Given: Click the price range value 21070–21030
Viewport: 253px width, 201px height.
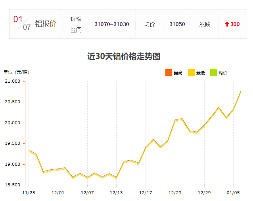Looking at the screenshot, I should (x=112, y=24).
